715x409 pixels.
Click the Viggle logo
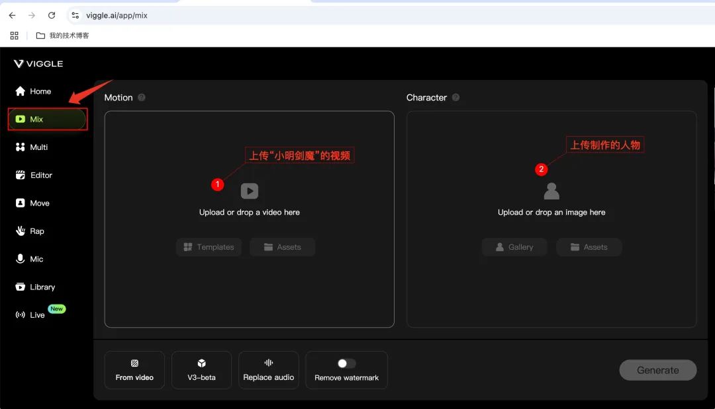click(38, 63)
